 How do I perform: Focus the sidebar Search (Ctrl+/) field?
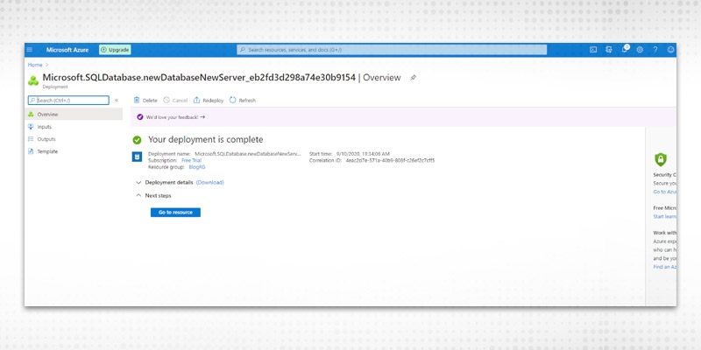coord(68,101)
